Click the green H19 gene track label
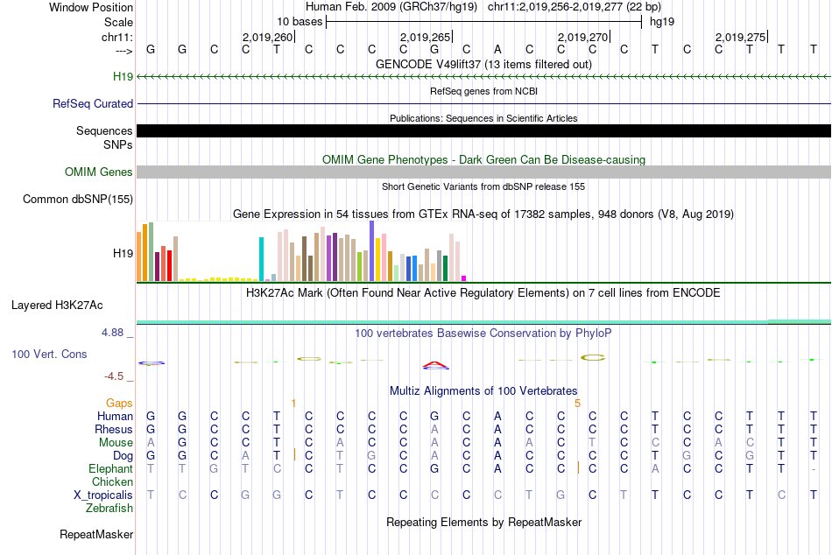832x555 pixels. [x=123, y=76]
